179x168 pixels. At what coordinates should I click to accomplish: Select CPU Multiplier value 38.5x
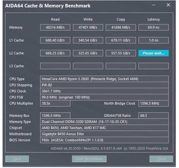point(55,103)
